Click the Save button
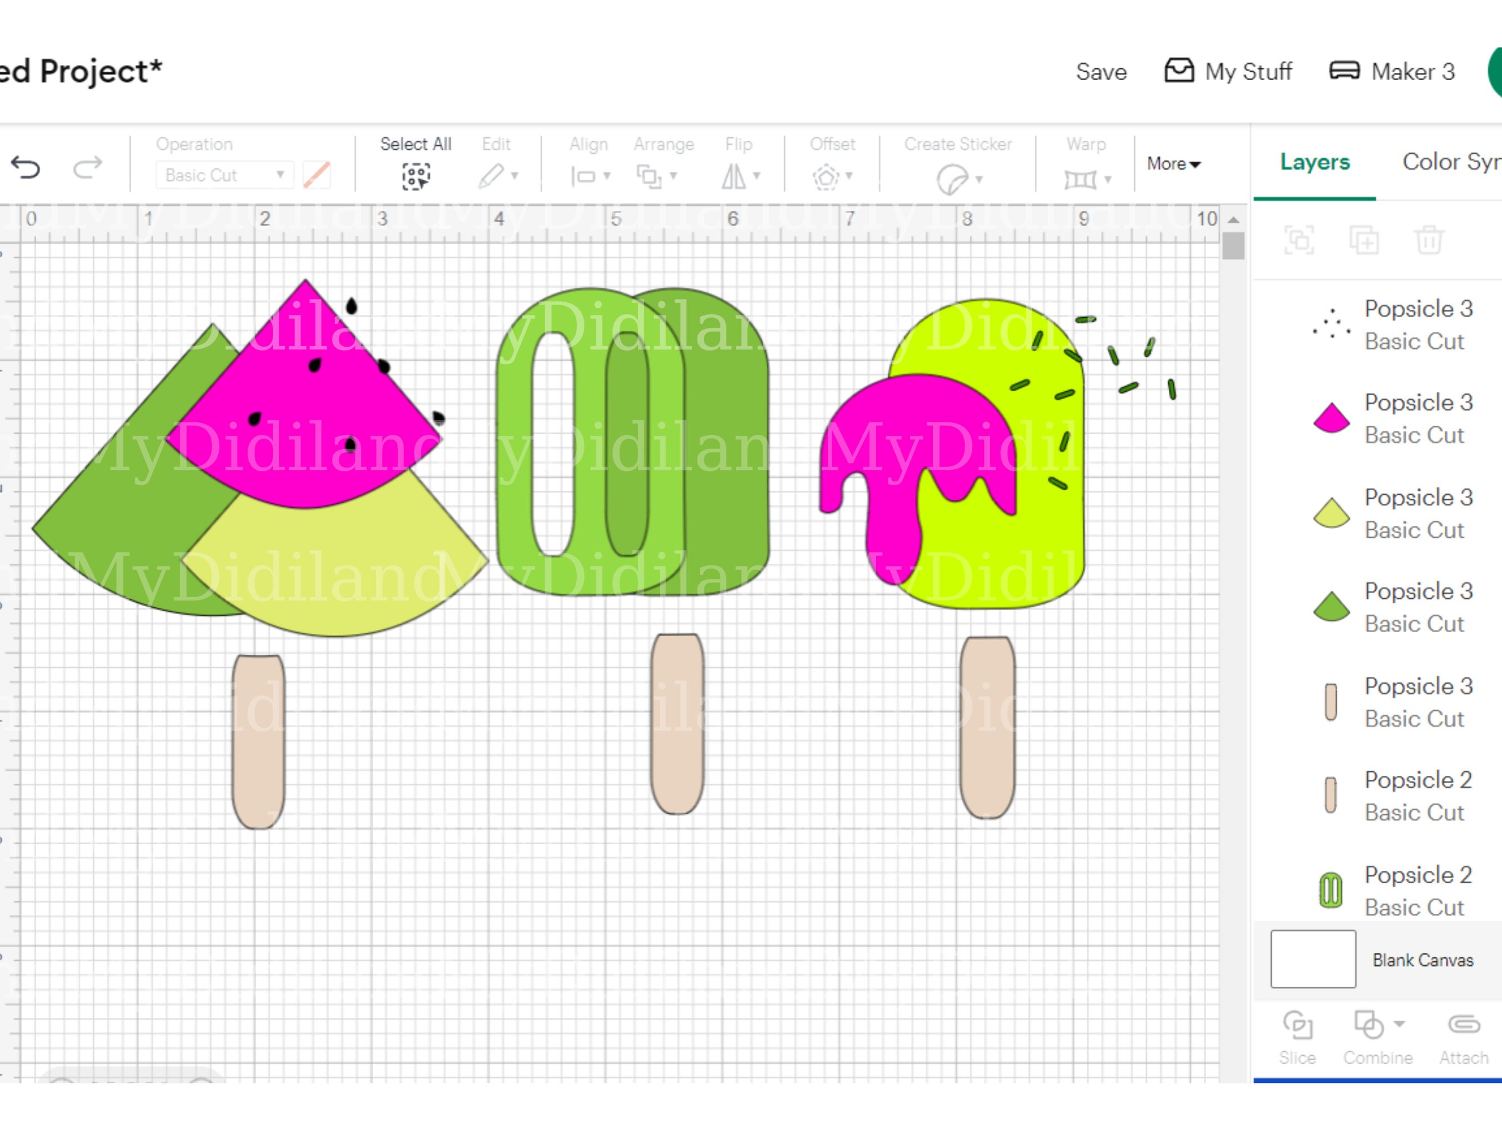Viewport: 1502px width, 1127px height. click(x=1101, y=71)
